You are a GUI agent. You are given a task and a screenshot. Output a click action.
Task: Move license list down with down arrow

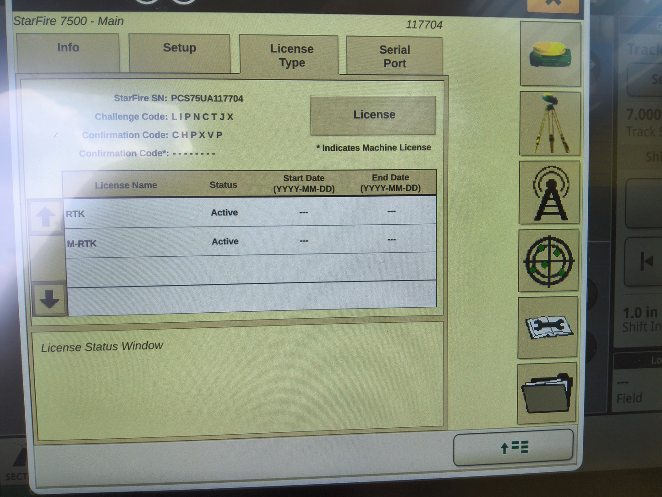[49, 299]
